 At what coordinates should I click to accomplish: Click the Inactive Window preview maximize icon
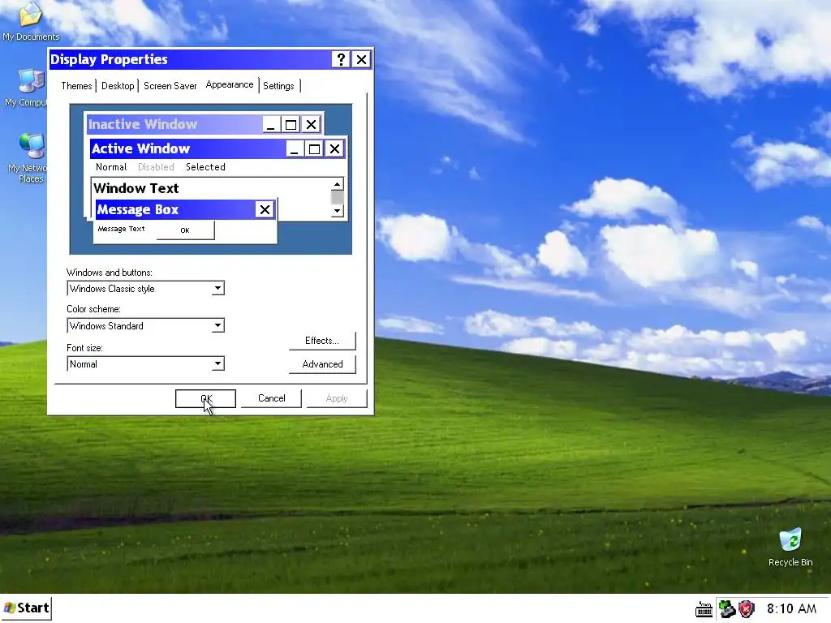tap(291, 125)
